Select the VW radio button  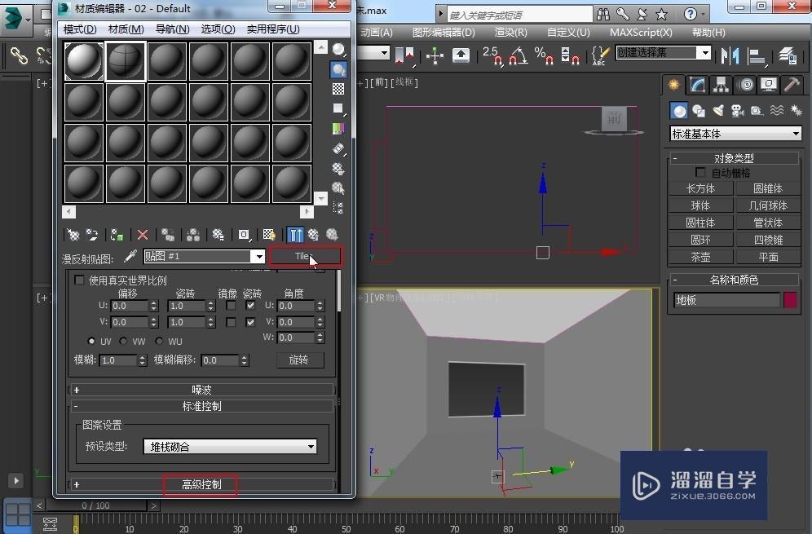coord(124,341)
